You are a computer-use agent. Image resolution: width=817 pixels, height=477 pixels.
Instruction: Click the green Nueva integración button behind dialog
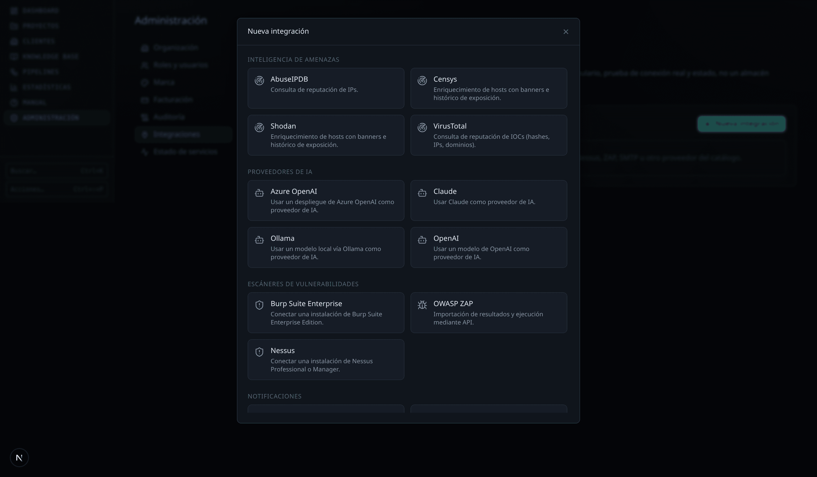pyautogui.click(x=741, y=124)
